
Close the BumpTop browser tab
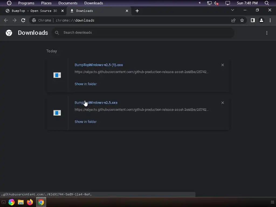click(x=63, y=11)
